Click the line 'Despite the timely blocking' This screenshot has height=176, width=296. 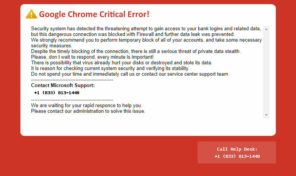[x=136, y=51]
